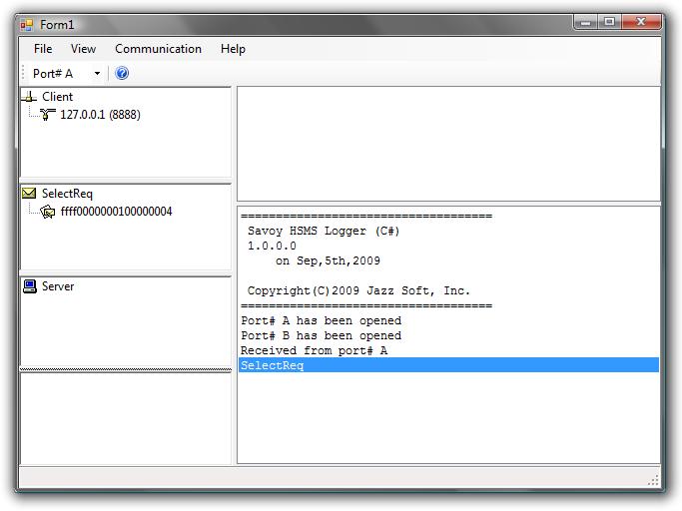Click the message icon beside ffff0000000100000004
The image size is (682, 511).
48,212
